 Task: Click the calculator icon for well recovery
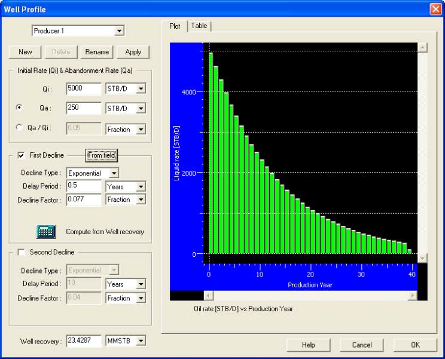[x=46, y=232]
